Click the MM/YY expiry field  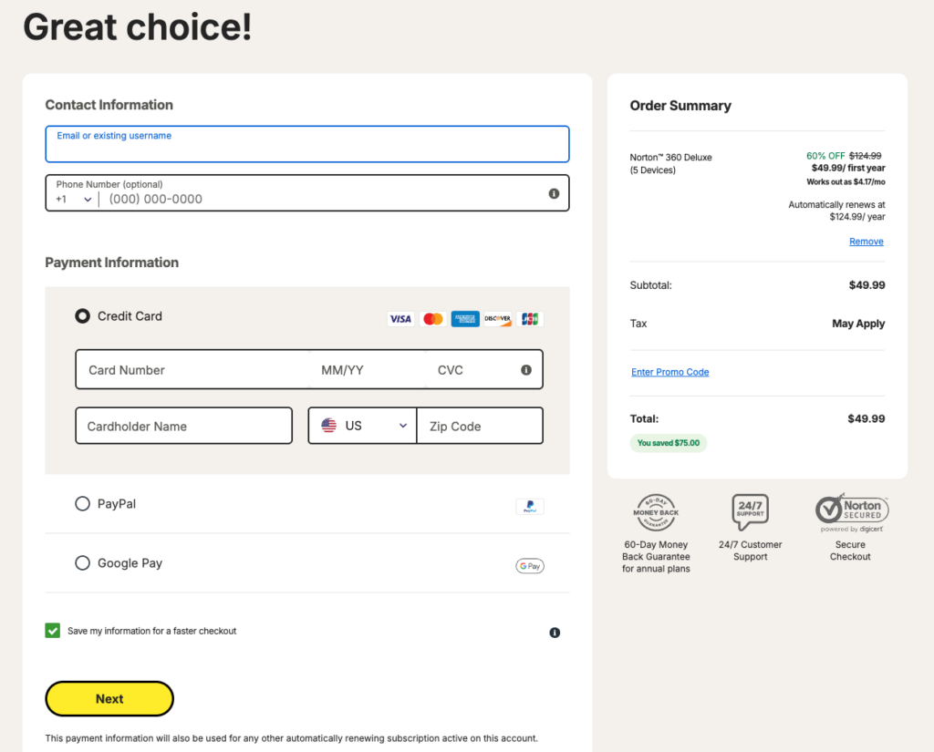(367, 370)
